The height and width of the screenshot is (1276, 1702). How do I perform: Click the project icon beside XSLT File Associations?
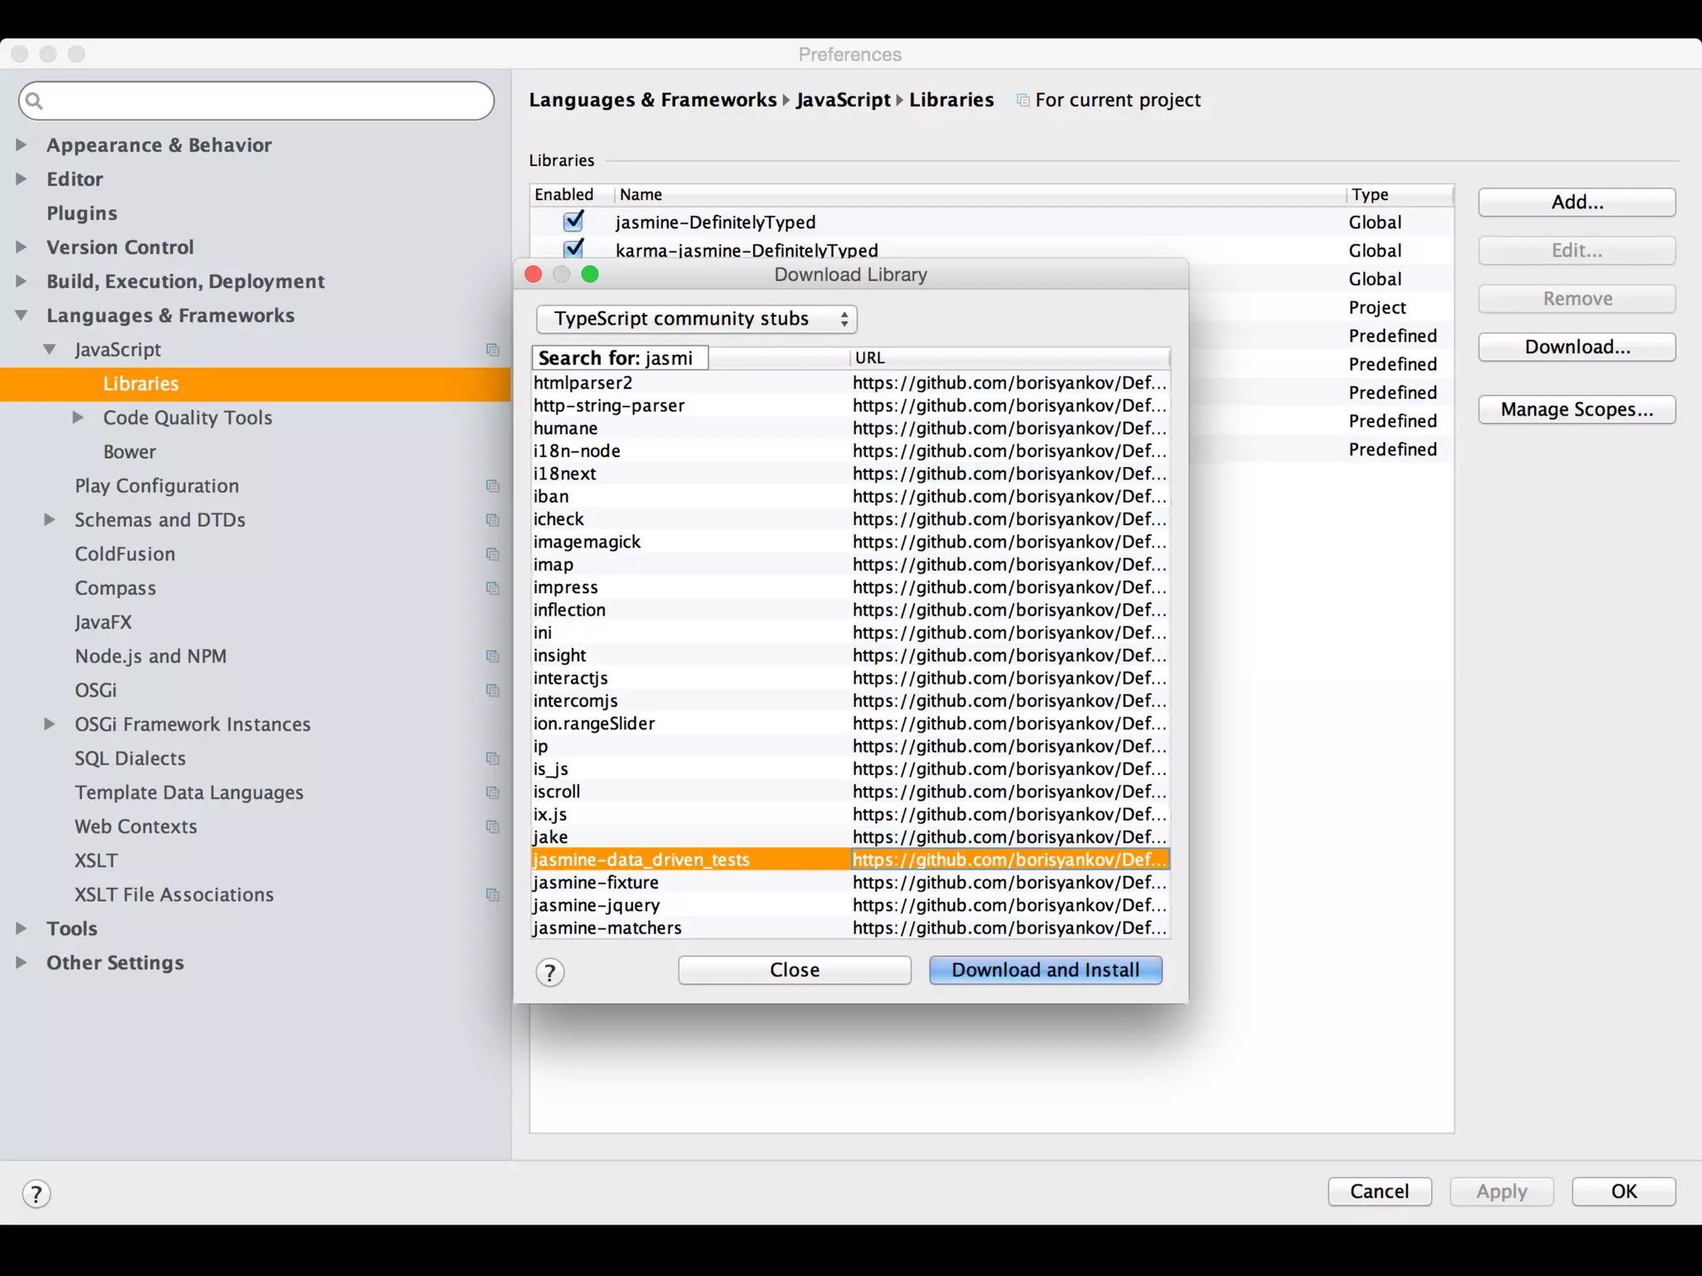[x=492, y=895]
